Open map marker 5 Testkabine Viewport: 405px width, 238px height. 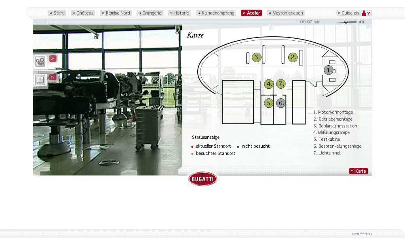coord(269,103)
